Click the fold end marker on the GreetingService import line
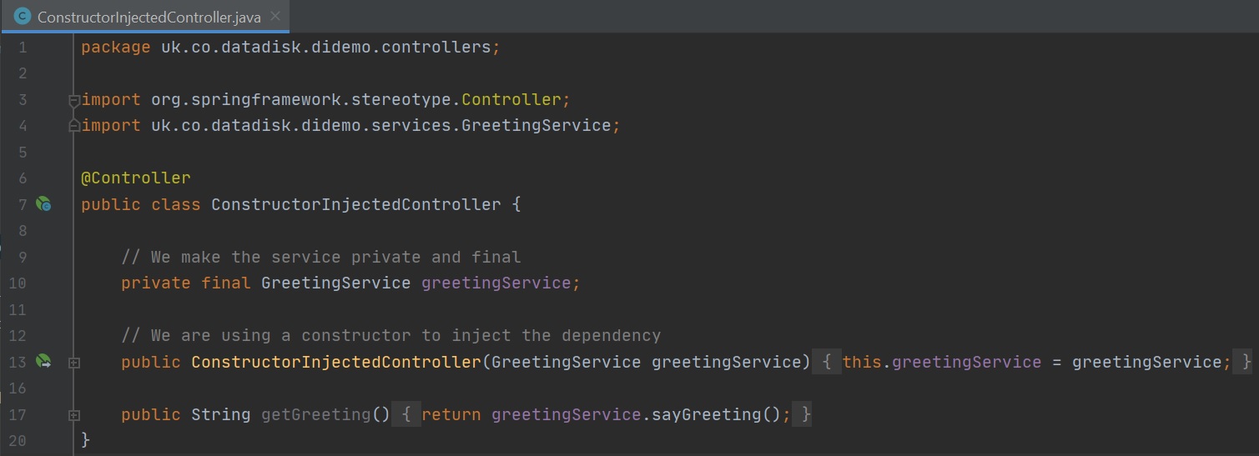 74,126
